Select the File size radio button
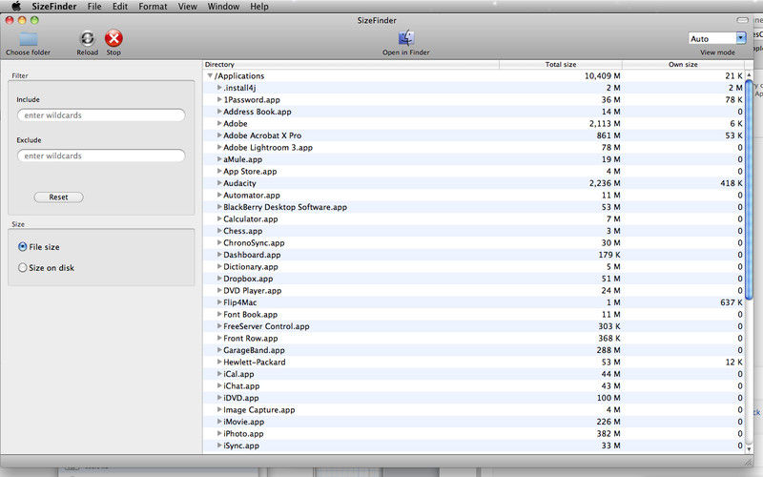763x477 pixels. (23, 247)
